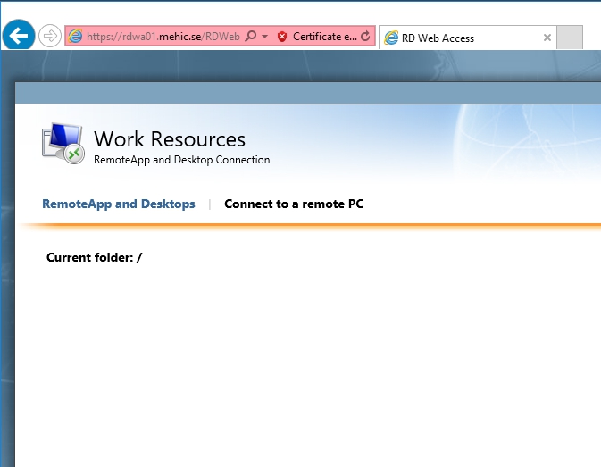Go back with the browser back arrow
601x467 pixels.
[19, 35]
